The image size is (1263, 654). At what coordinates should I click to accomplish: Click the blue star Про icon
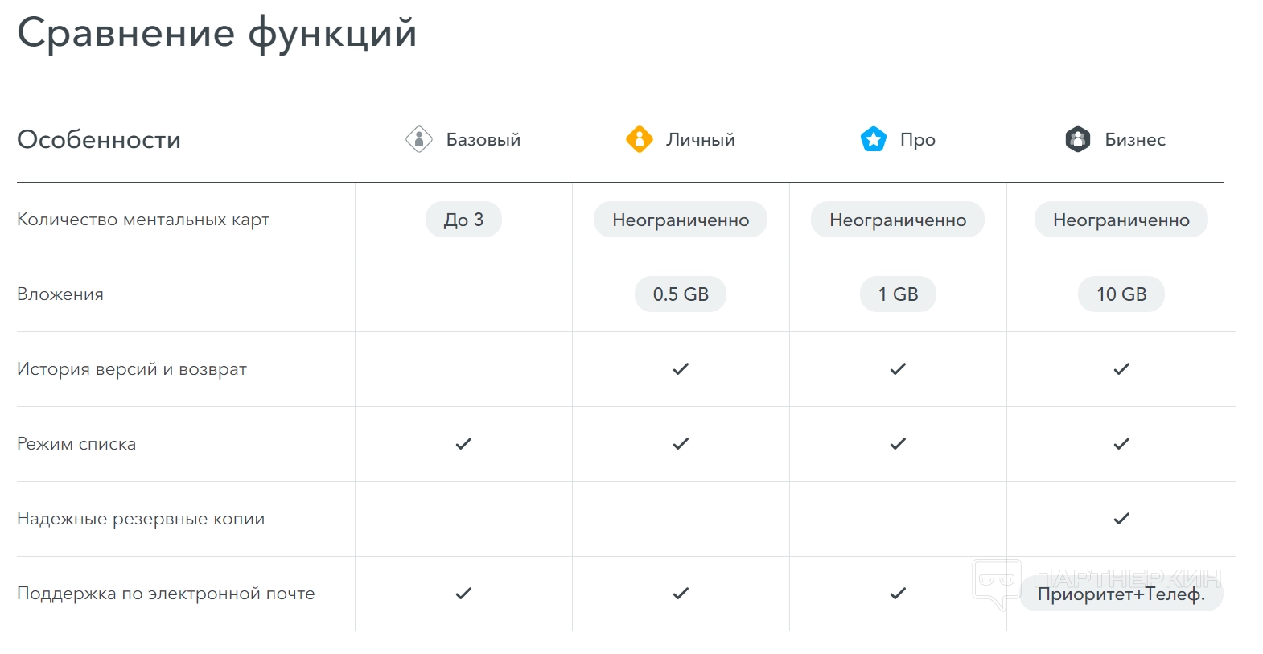tap(873, 139)
